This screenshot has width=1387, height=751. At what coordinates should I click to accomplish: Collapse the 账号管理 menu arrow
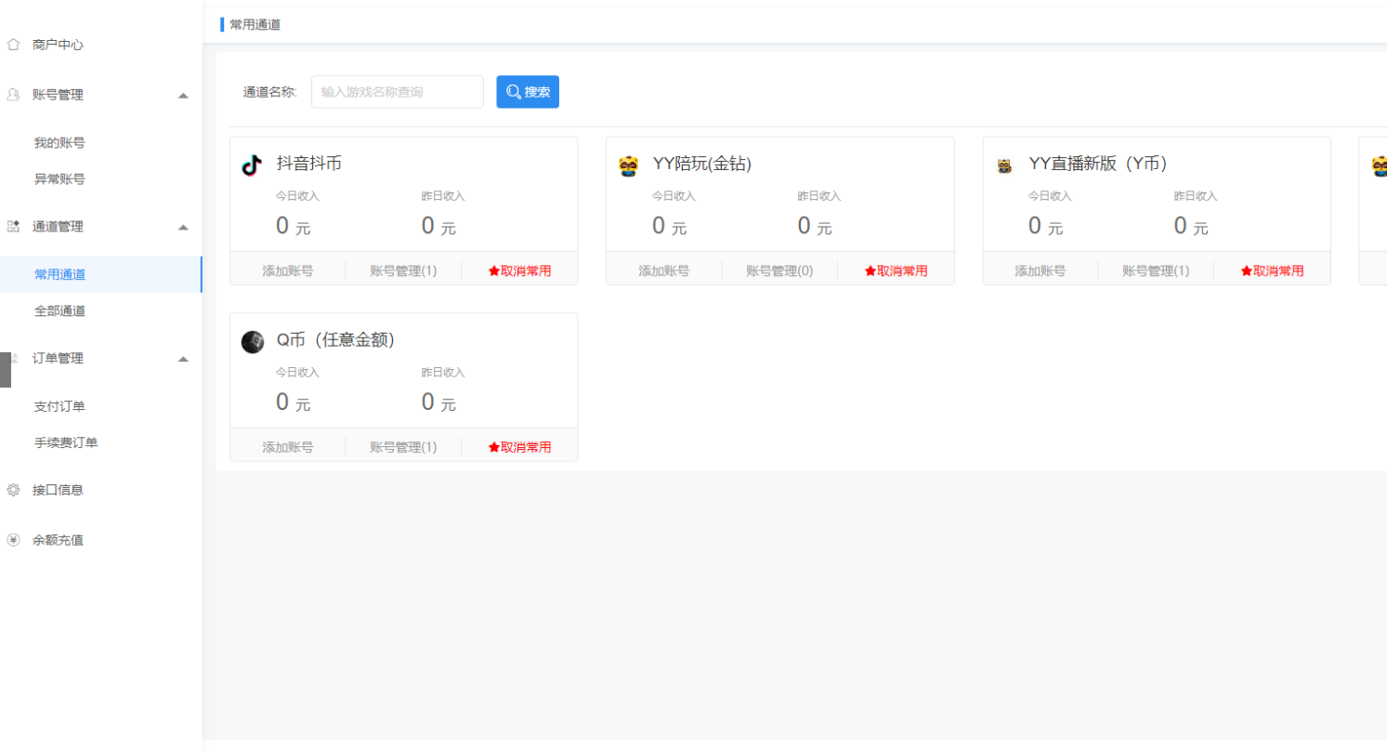(183, 95)
